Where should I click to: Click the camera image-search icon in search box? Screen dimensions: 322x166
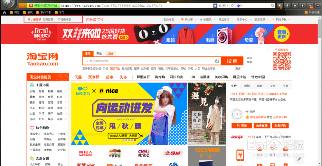tap(217, 61)
